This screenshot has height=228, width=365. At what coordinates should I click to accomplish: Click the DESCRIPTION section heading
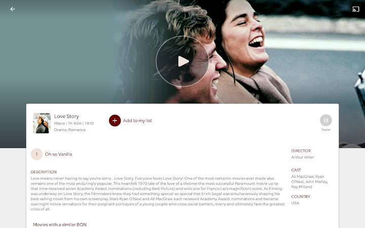(44, 172)
